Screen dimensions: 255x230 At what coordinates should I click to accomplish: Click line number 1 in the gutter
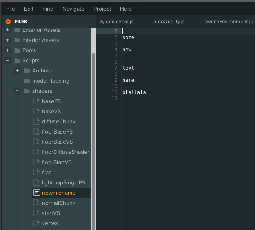coord(116,31)
